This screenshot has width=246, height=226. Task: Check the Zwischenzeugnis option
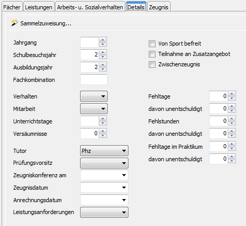click(152, 65)
